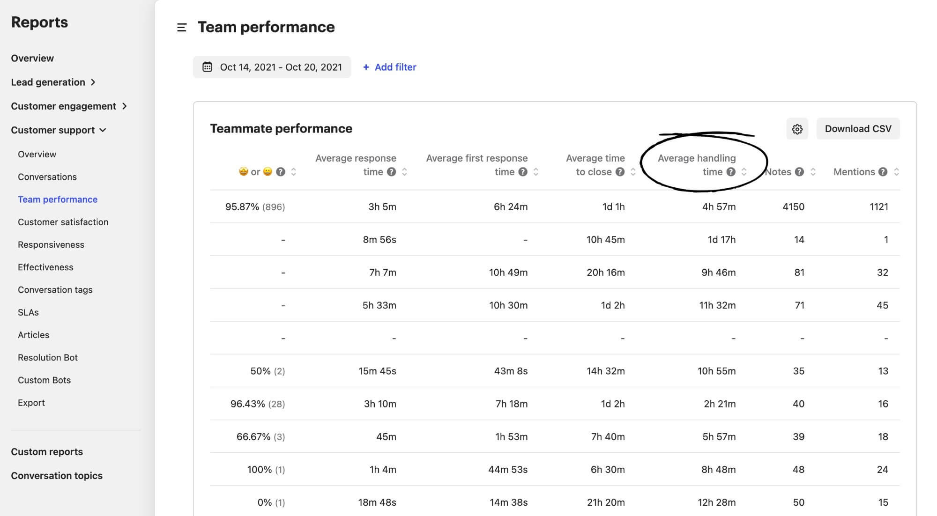
Task: Open the Overview report page
Action: [x=32, y=58]
